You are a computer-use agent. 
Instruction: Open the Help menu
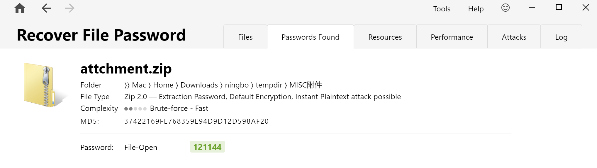(476, 9)
